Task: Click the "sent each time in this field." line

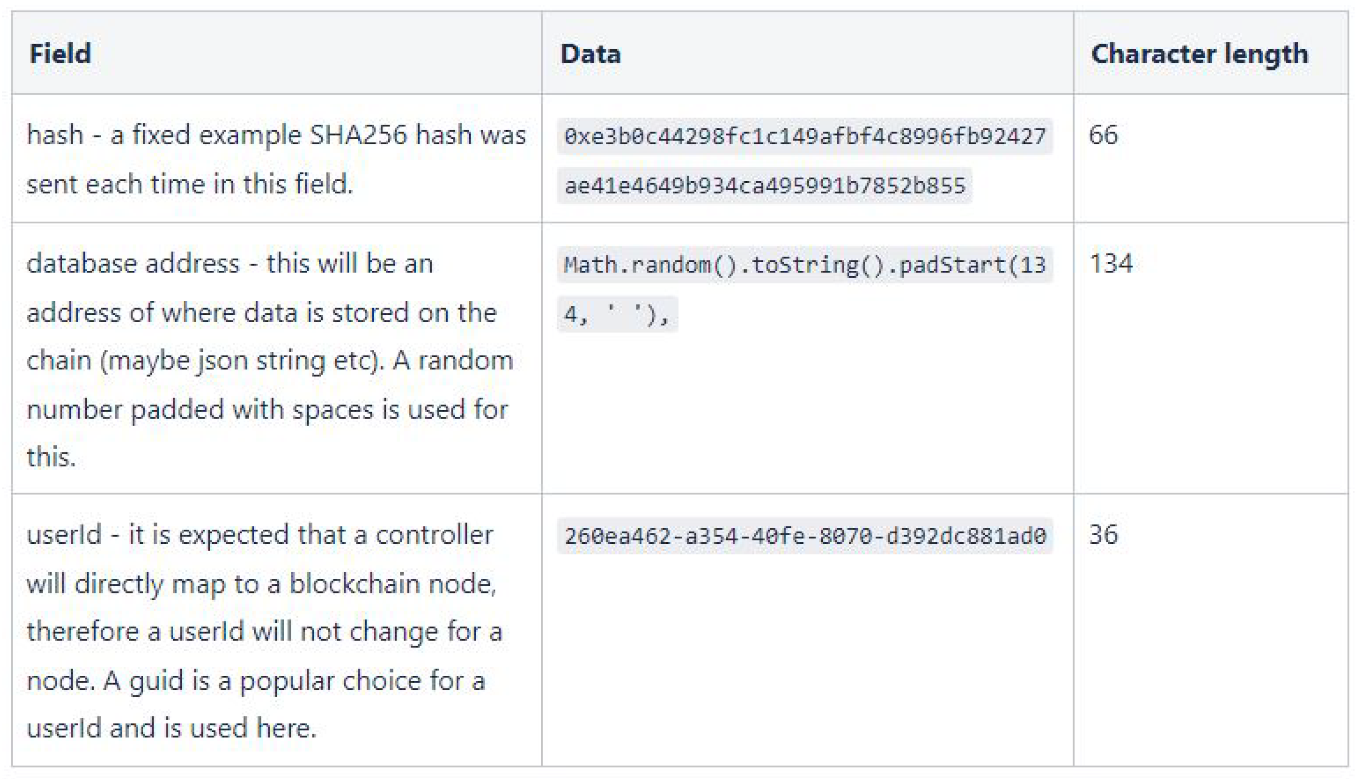Action: (190, 184)
